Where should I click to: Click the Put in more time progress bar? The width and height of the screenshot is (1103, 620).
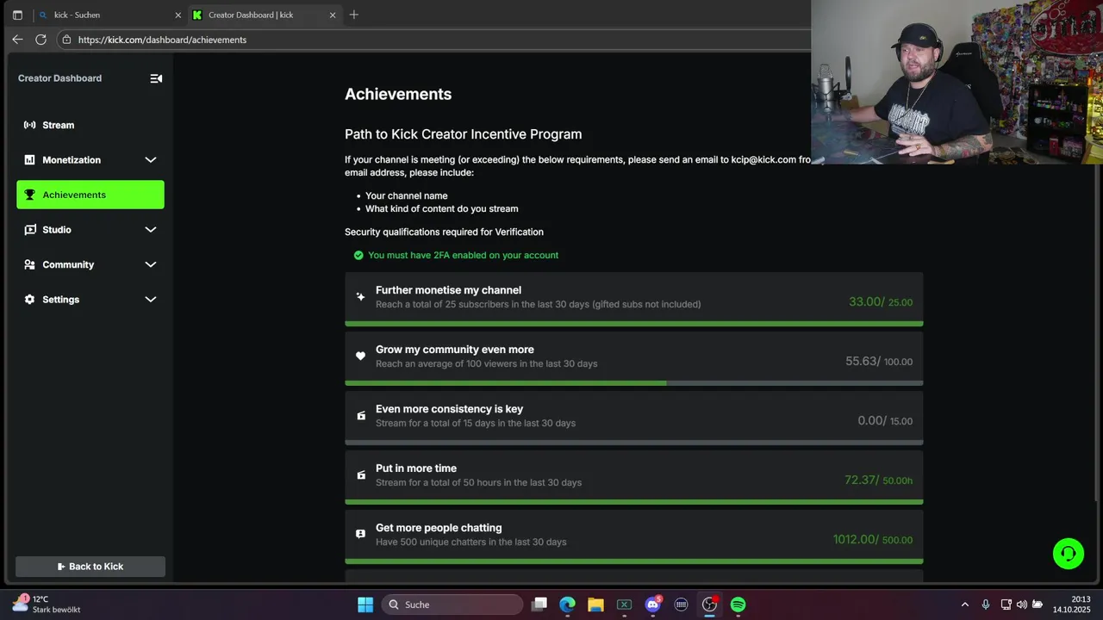(634, 502)
